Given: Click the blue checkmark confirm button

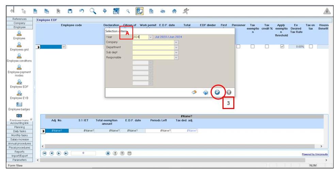Looking at the screenshot, I should click(x=217, y=92).
